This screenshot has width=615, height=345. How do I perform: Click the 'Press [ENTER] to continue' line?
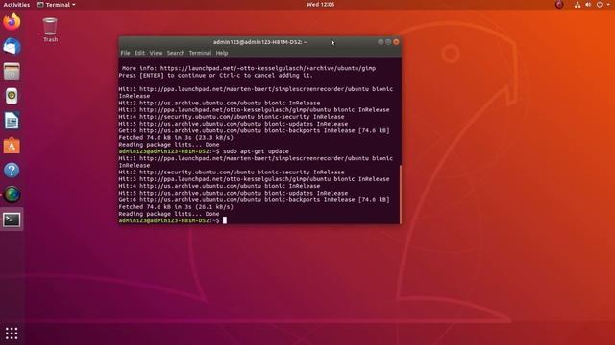[x=215, y=75]
